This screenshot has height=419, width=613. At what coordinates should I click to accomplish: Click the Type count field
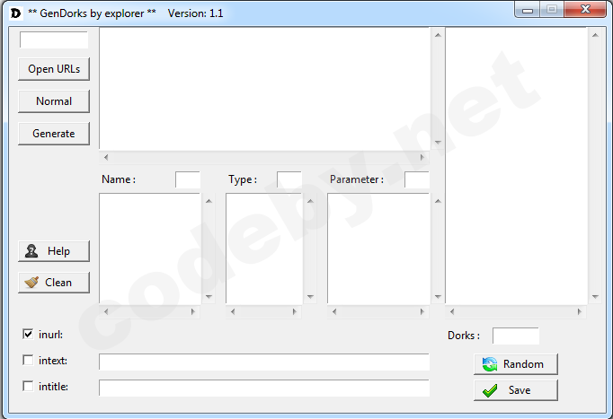point(289,179)
